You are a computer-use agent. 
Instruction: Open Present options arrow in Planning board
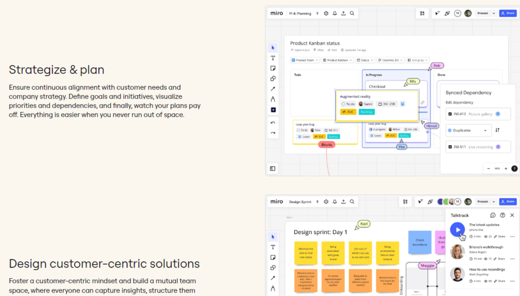(494, 13)
